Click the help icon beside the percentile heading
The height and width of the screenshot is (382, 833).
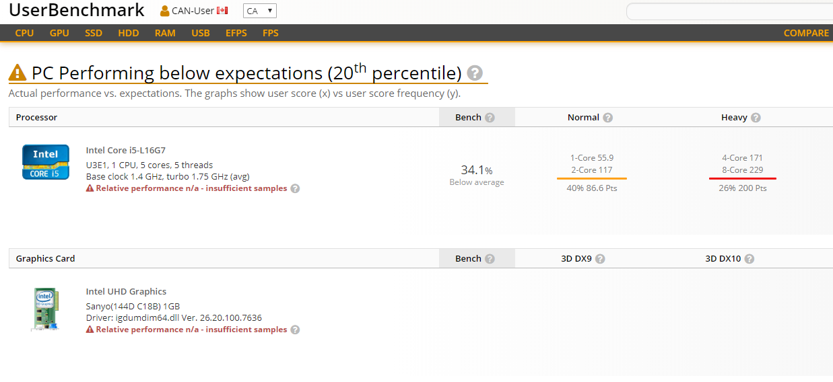tap(475, 73)
